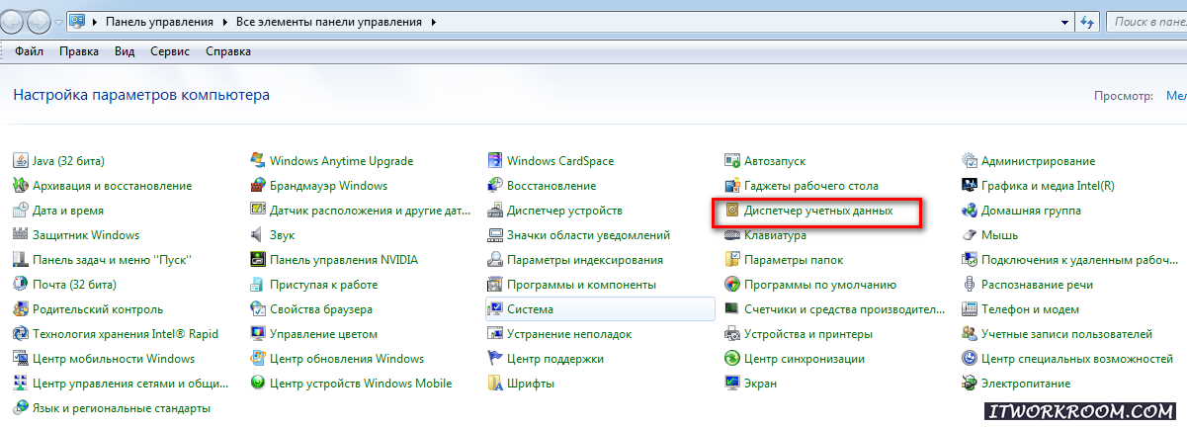
Task: Click the Брандмауэр Windows icon
Action: point(258,186)
